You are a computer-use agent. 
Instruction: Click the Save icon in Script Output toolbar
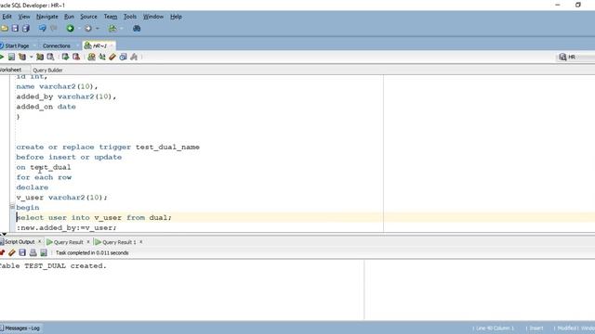pos(22,252)
